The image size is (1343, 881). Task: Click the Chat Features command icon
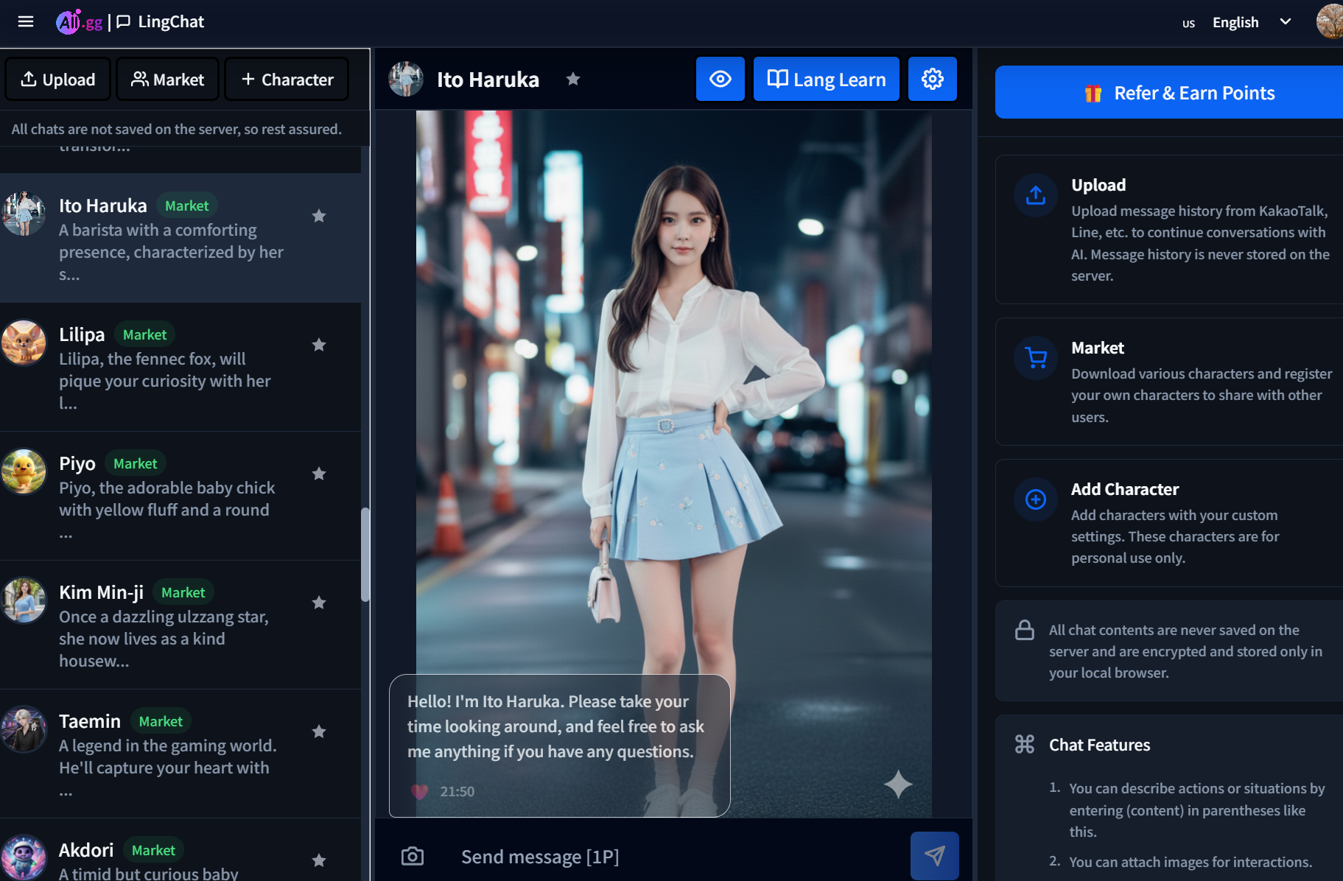coord(1025,744)
